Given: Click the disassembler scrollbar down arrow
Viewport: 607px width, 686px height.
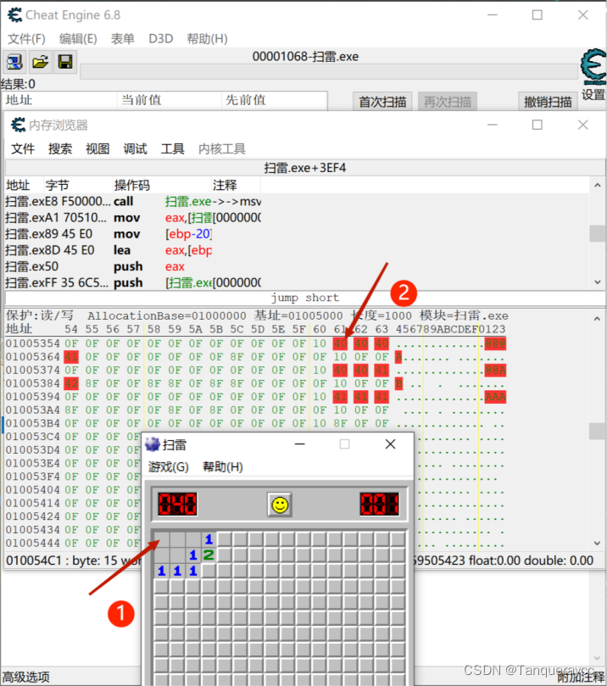Looking at the screenshot, I should (598, 282).
